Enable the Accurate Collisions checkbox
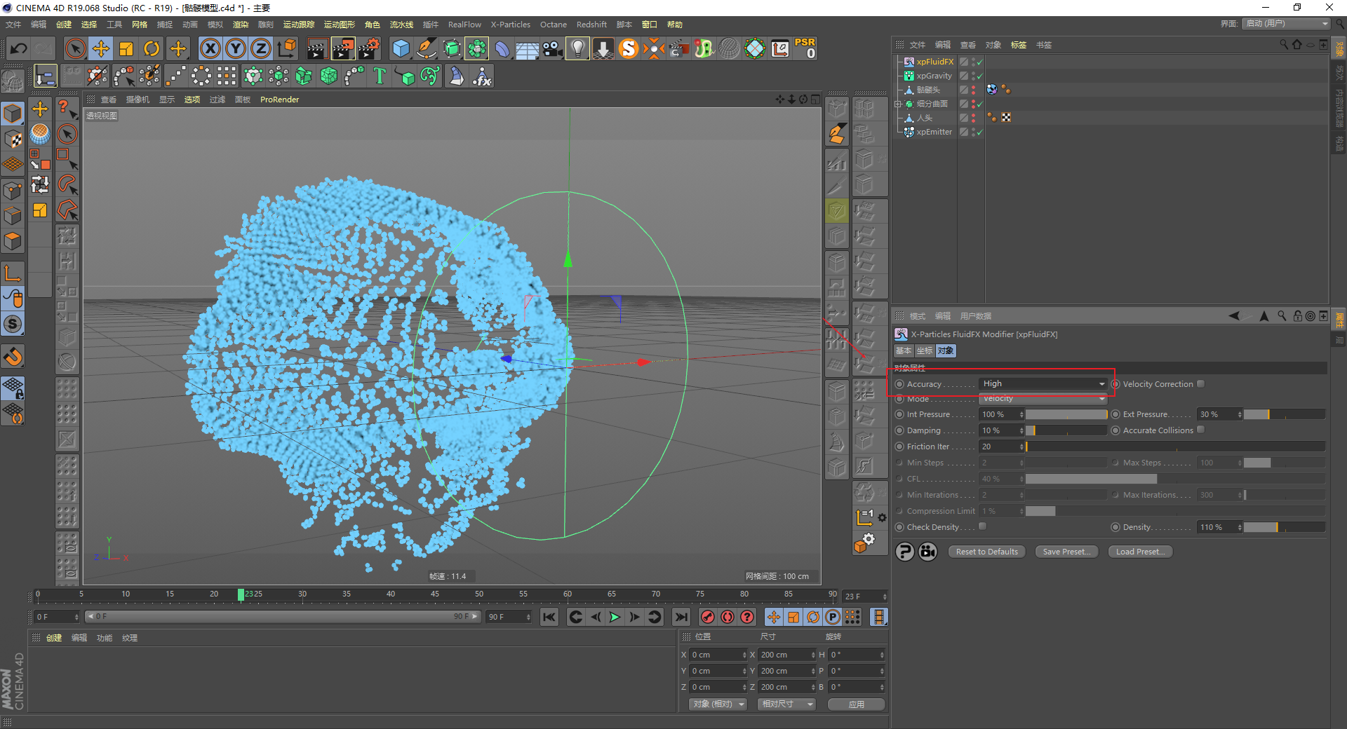1347x729 pixels. (1200, 430)
